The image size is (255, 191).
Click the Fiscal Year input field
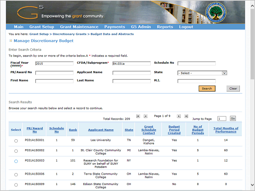click(x=55, y=63)
